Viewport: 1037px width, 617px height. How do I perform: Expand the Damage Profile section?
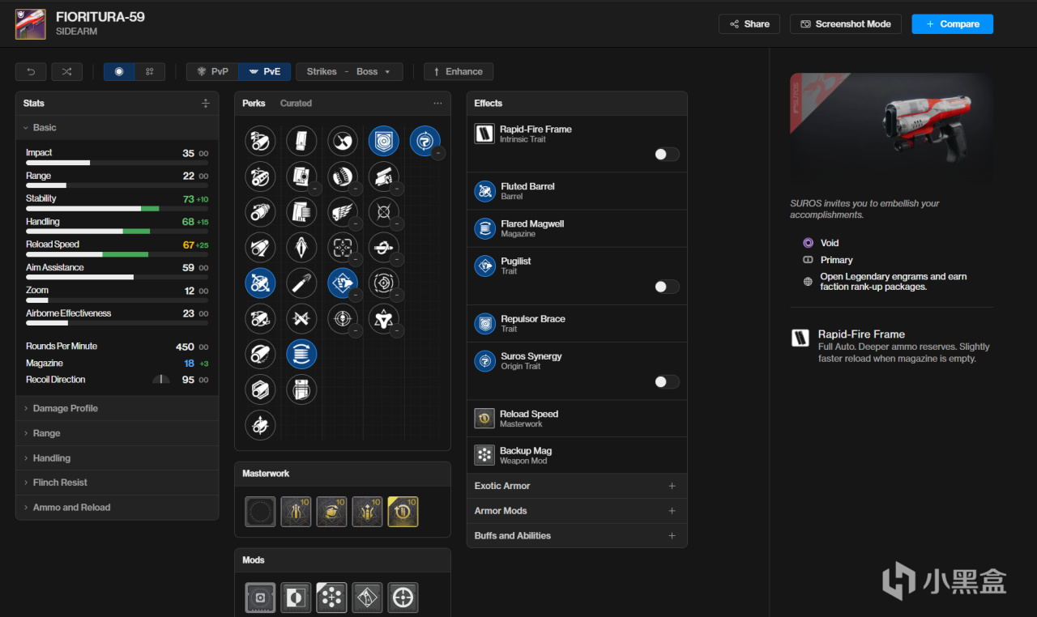click(117, 408)
